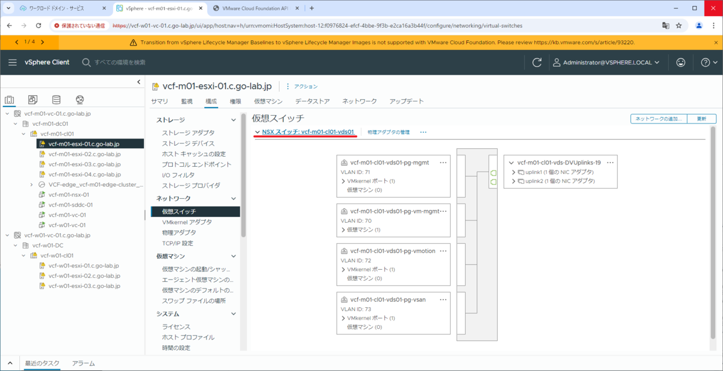Open options menu for vcf-m01-cl01-vds-DVUplinks-19
Image resolution: width=723 pixels, height=371 pixels.
(x=610, y=163)
